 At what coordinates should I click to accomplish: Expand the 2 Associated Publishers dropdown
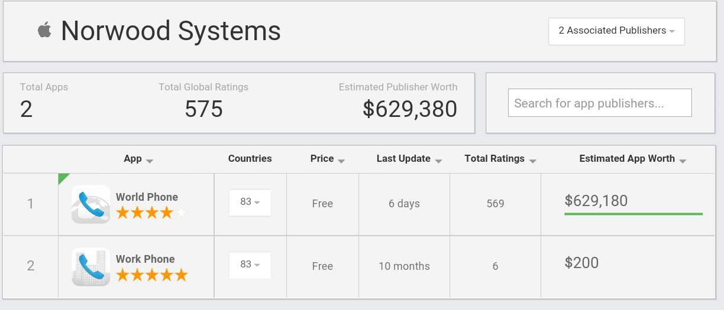616,31
